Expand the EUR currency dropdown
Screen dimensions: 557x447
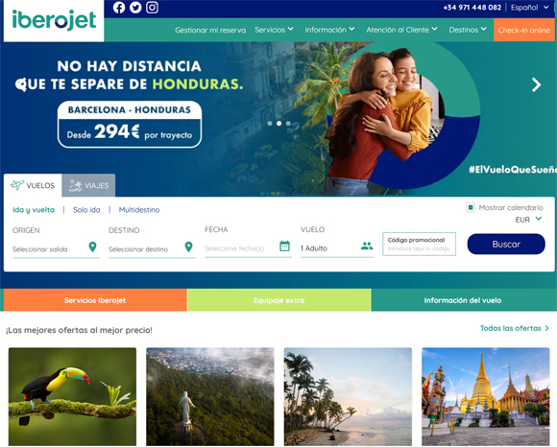[528, 220]
